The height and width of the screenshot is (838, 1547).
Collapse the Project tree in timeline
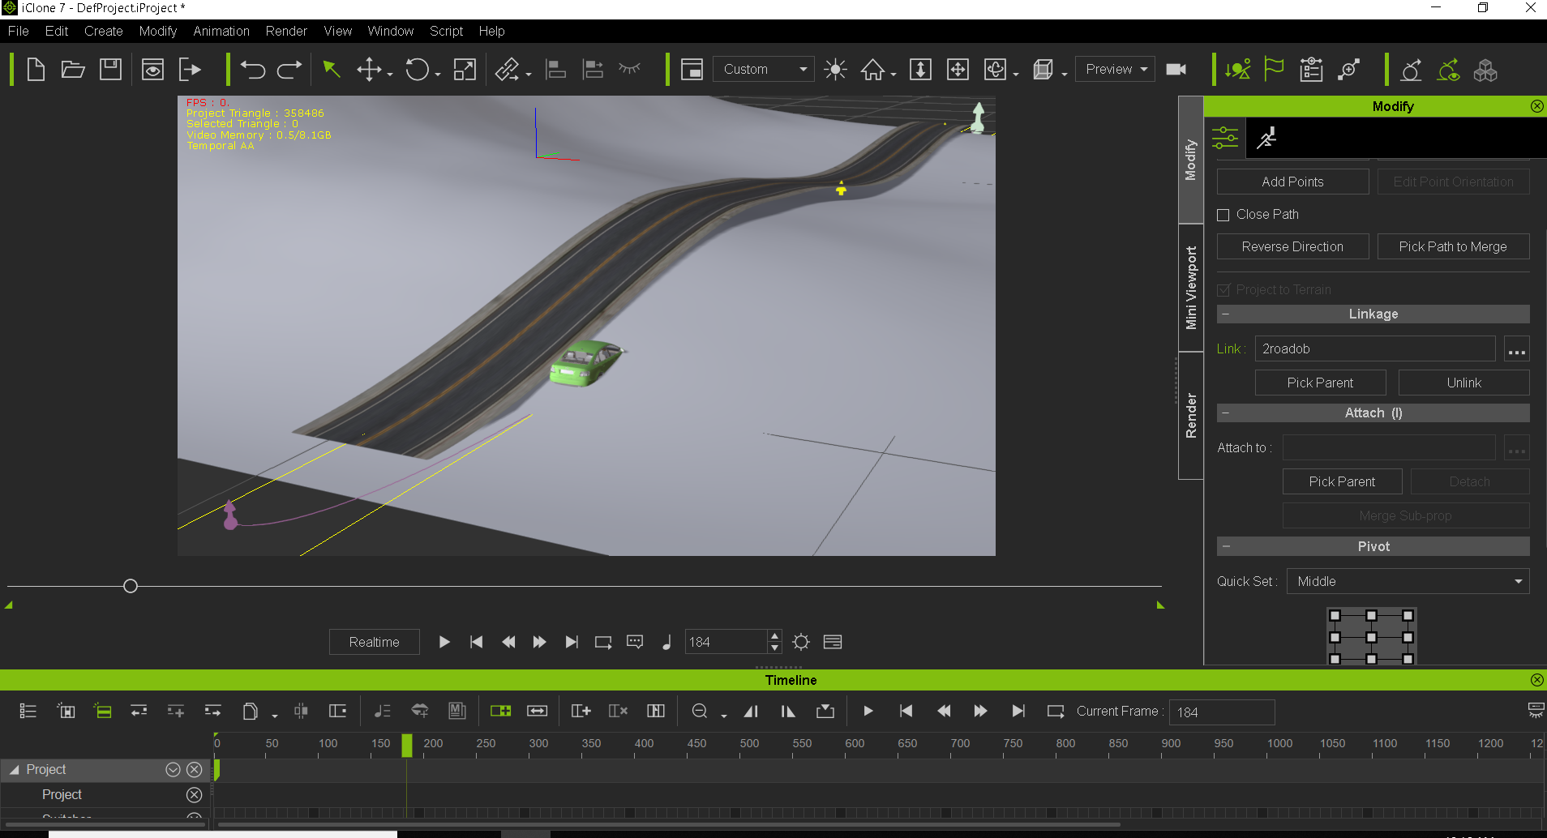coord(15,770)
